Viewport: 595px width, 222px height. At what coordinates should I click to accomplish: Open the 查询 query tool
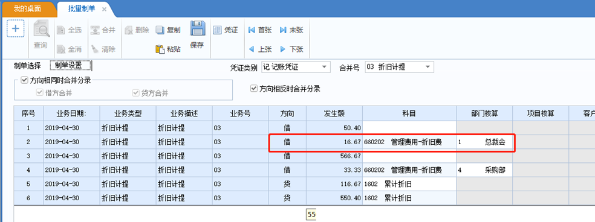pyautogui.click(x=41, y=35)
